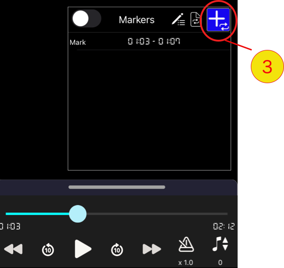Screen dimensions: 284x268
Task: Fast forward with the double-arrow button
Action: click(x=152, y=249)
